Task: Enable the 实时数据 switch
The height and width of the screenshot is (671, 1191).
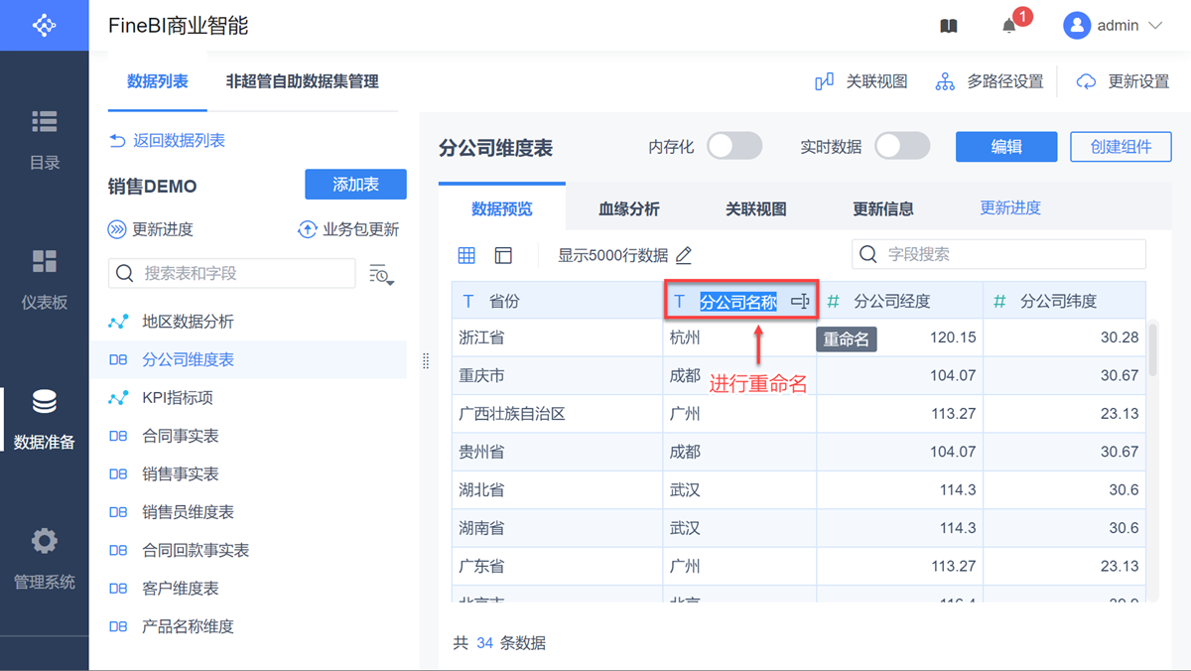Action: coord(902,147)
